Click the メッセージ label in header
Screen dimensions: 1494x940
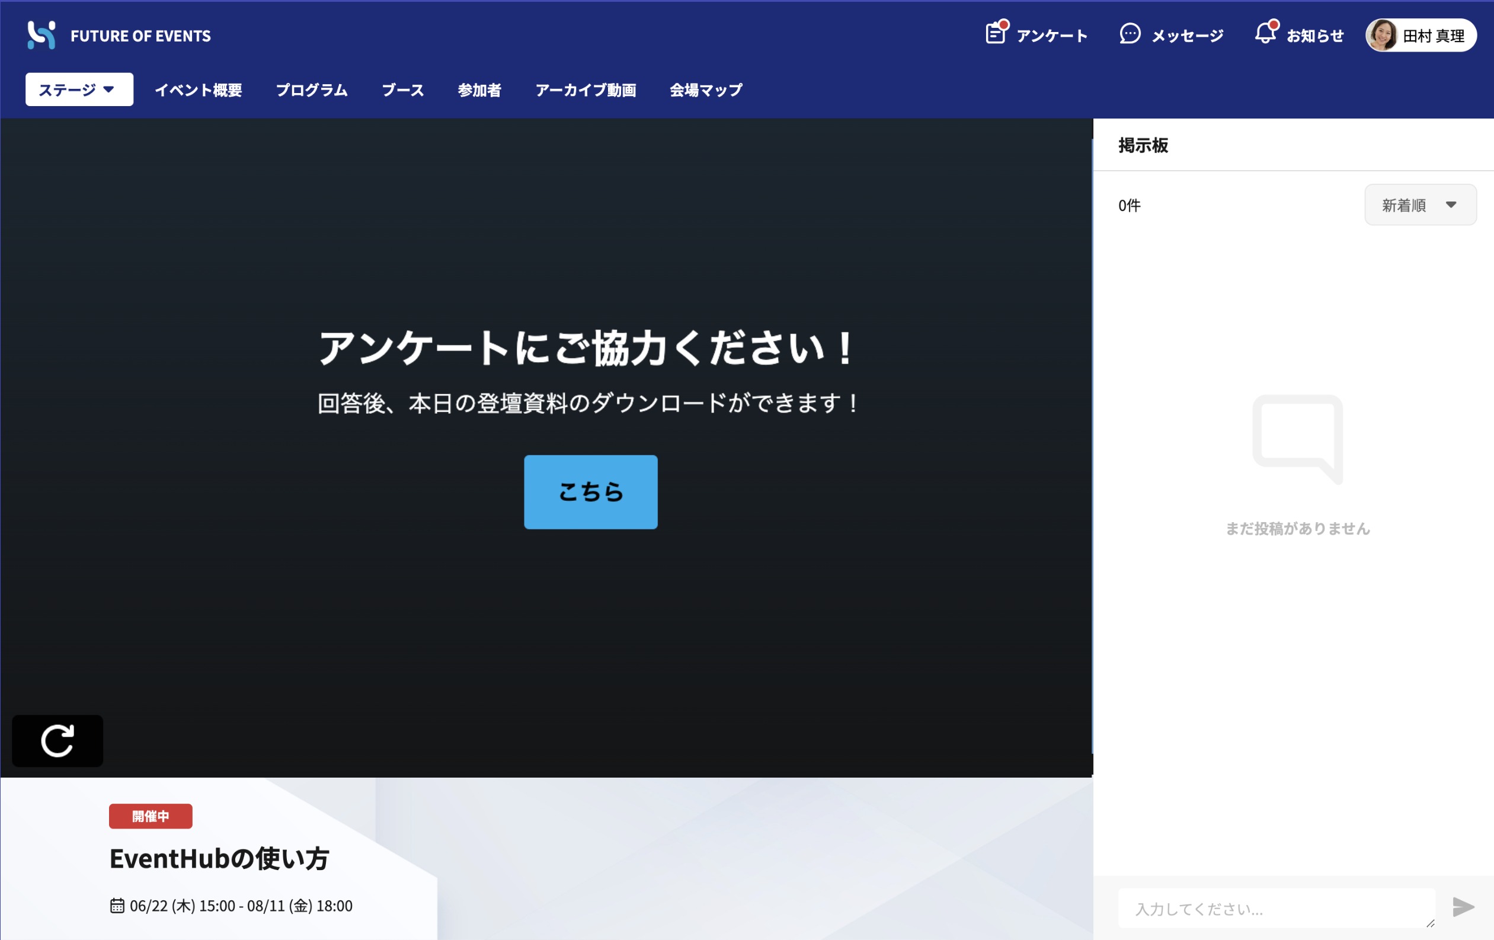click(1188, 36)
